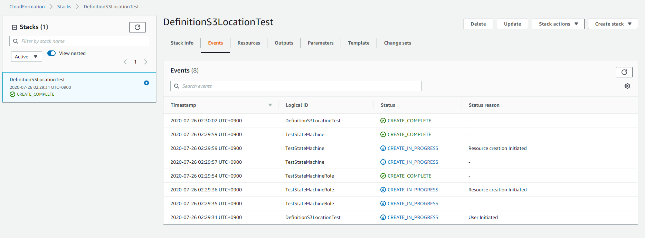Click magnifier icon in Search events
The width and height of the screenshot is (645, 238).
click(x=177, y=86)
